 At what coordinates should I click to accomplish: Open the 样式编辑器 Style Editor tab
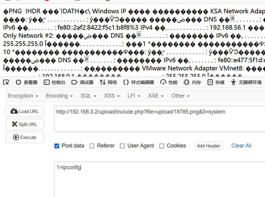138,82
